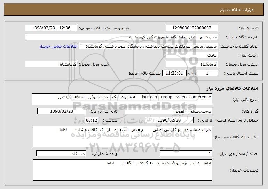Click the تاریخ و ساعت اعلان عمومی label
Screen dimensions: 268x189
coord(104,28)
